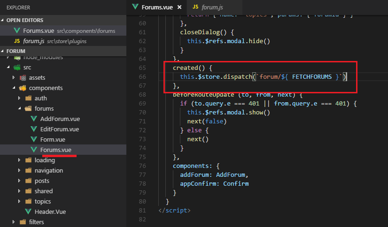The image size is (388, 227).
Task: Click the Vue icon beside EditForum.vue
Action: (x=34, y=129)
